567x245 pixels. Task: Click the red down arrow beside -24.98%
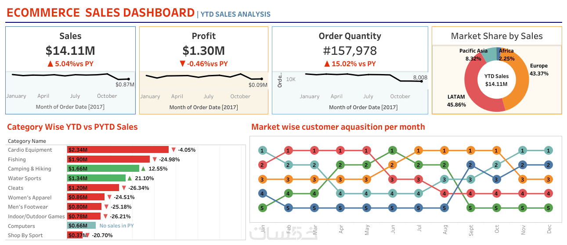[x=154, y=160]
